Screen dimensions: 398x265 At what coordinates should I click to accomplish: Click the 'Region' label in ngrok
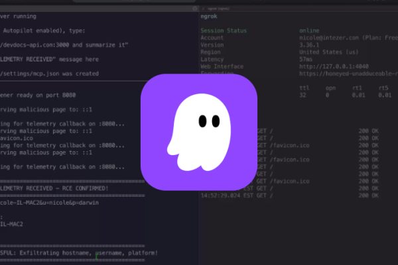210,52
